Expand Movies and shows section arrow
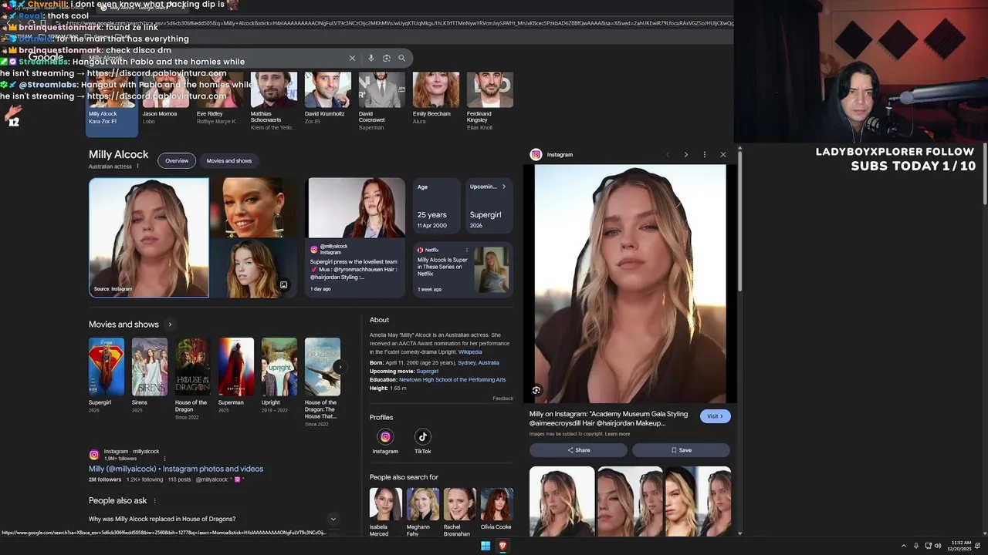Viewport: 988px width, 555px height. tap(170, 325)
